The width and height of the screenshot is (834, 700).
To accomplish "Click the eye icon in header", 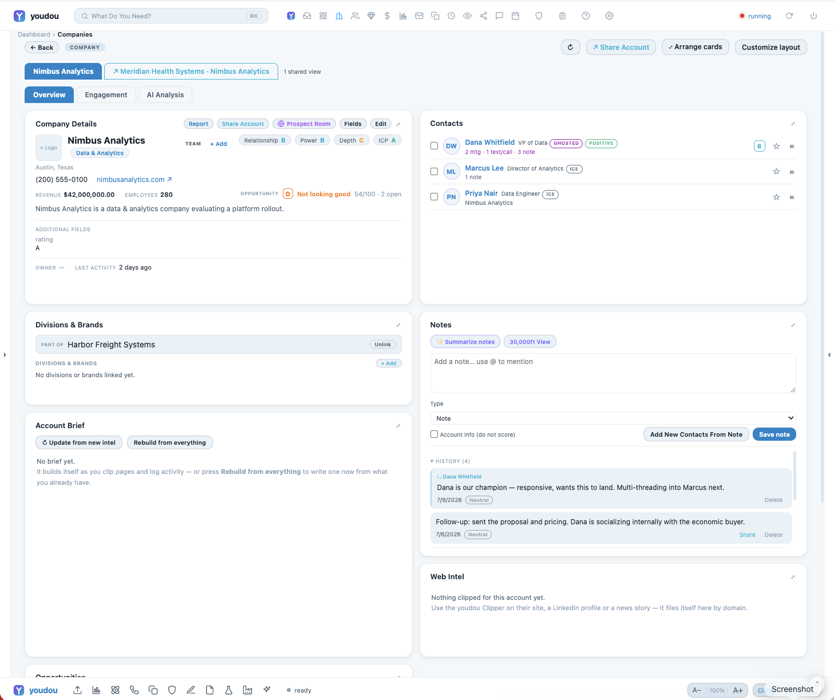I will [467, 16].
